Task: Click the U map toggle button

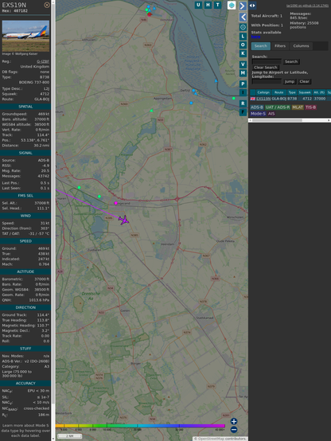Action: tap(198, 5)
